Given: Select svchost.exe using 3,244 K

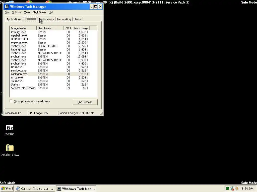Looking at the screenshot, I should [x=50, y=53].
